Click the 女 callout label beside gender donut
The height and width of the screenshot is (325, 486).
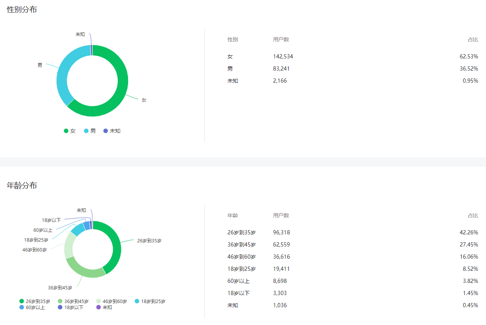pyautogui.click(x=144, y=100)
